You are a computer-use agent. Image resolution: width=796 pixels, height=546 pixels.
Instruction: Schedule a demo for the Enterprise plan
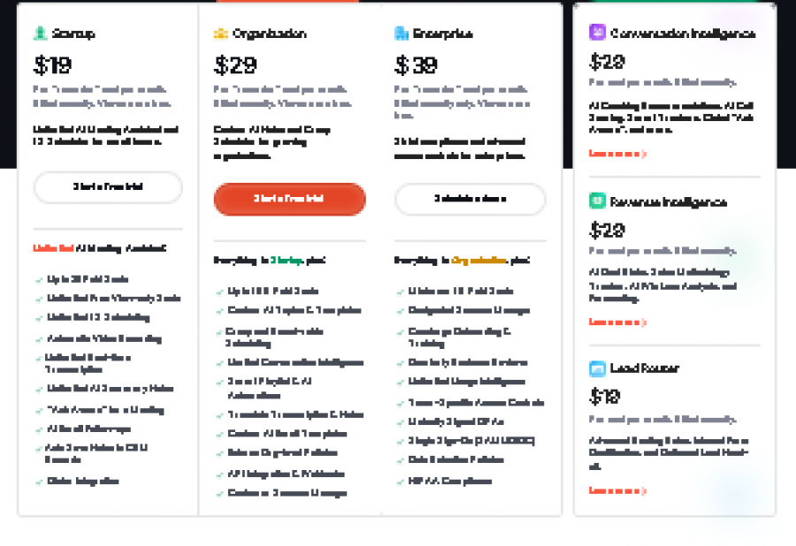click(470, 200)
